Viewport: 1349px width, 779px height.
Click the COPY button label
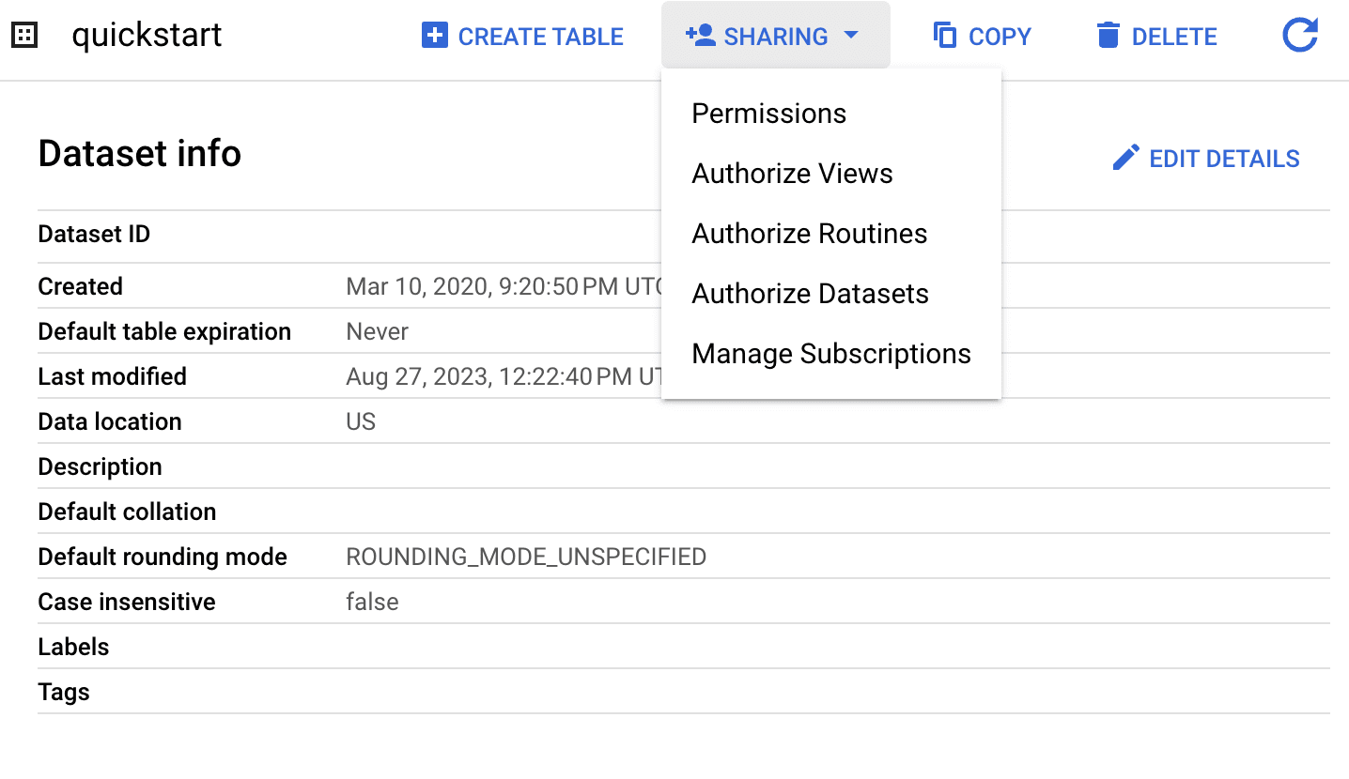click(1000, 37)
